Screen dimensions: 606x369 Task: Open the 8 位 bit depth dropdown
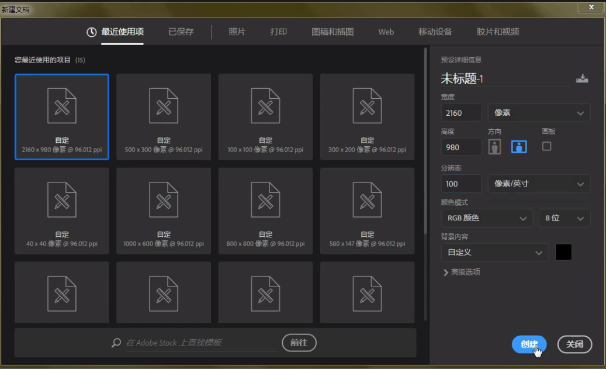565,218
